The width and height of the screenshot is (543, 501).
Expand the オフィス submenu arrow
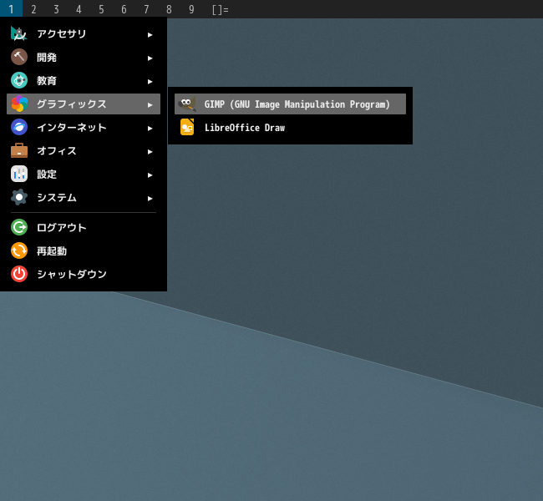coord(150,152)
